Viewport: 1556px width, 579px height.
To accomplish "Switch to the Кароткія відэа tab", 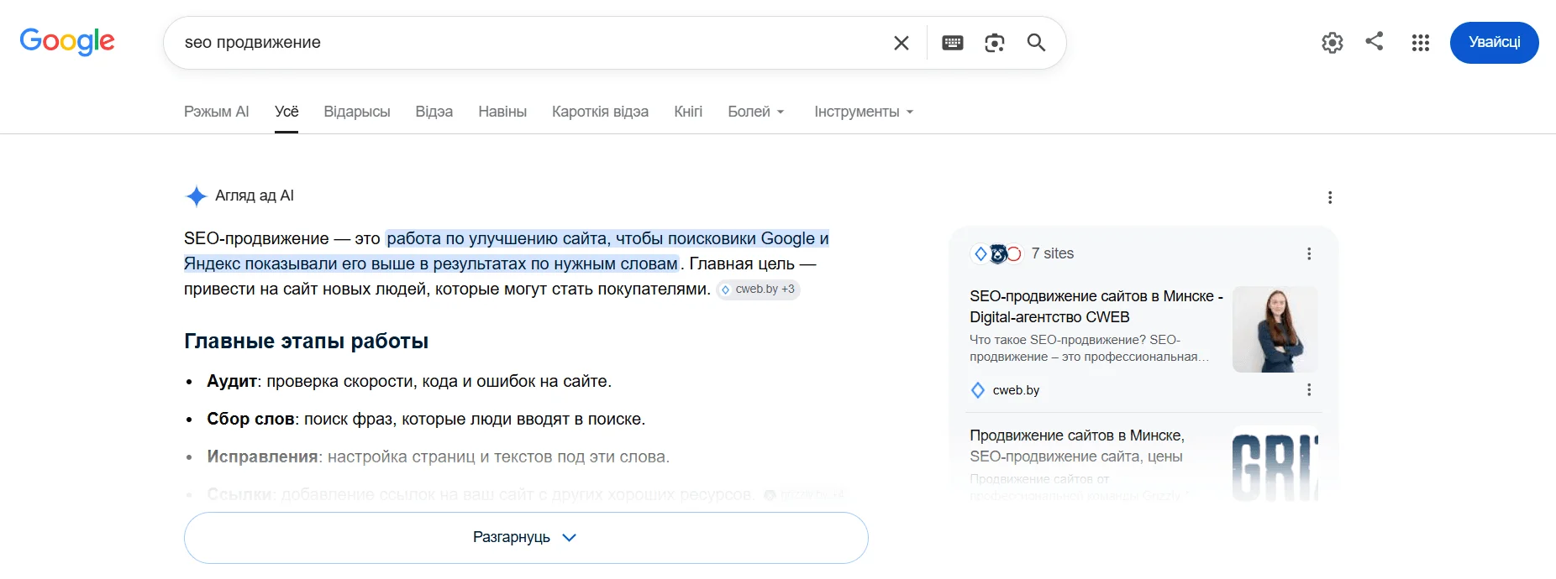I will [600, 112].
